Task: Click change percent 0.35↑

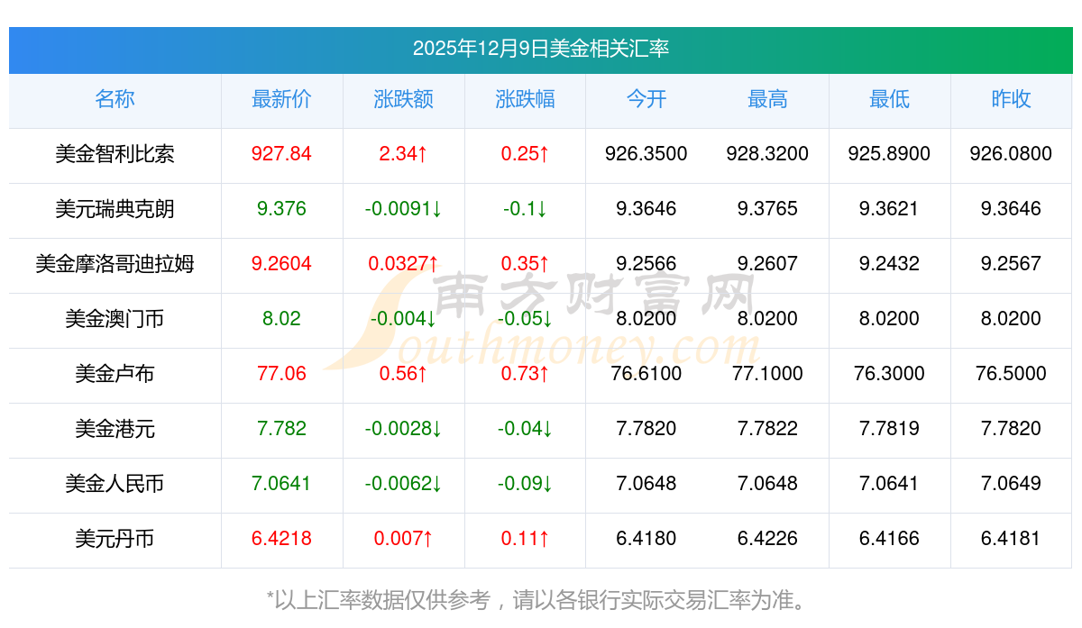Action: pos(525,264)
